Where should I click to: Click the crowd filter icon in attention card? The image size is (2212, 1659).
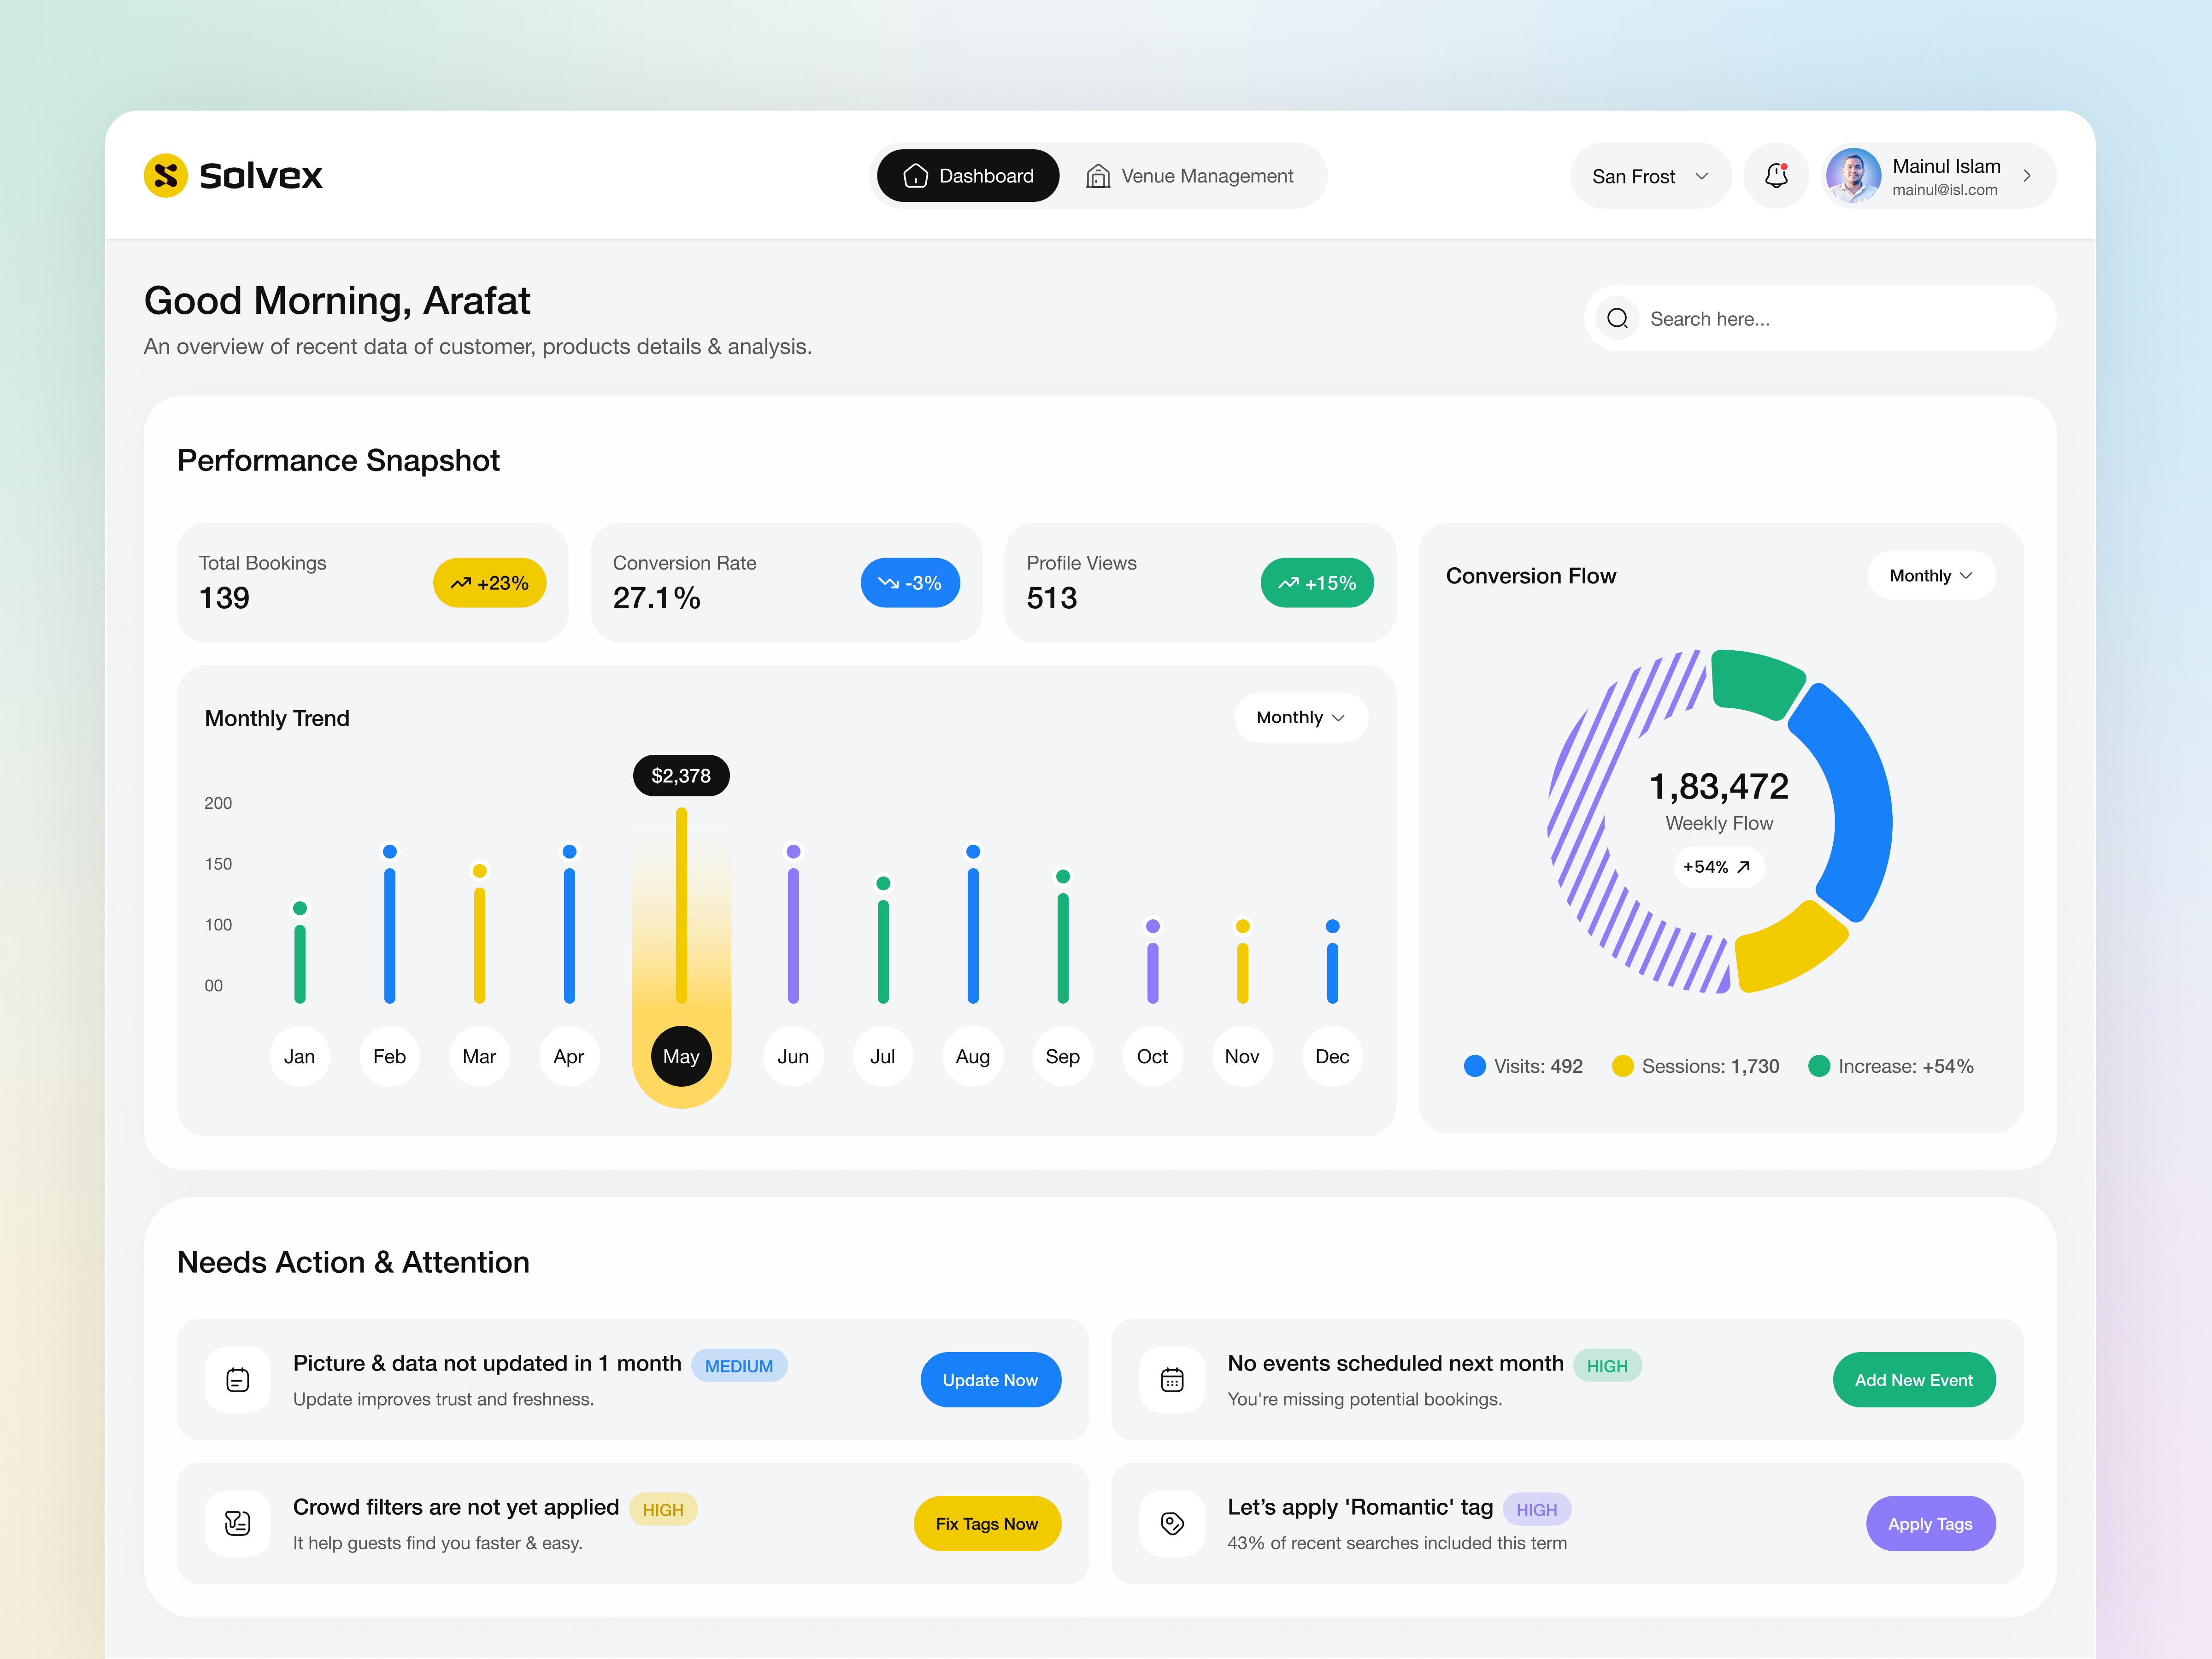pos(237,1523)
